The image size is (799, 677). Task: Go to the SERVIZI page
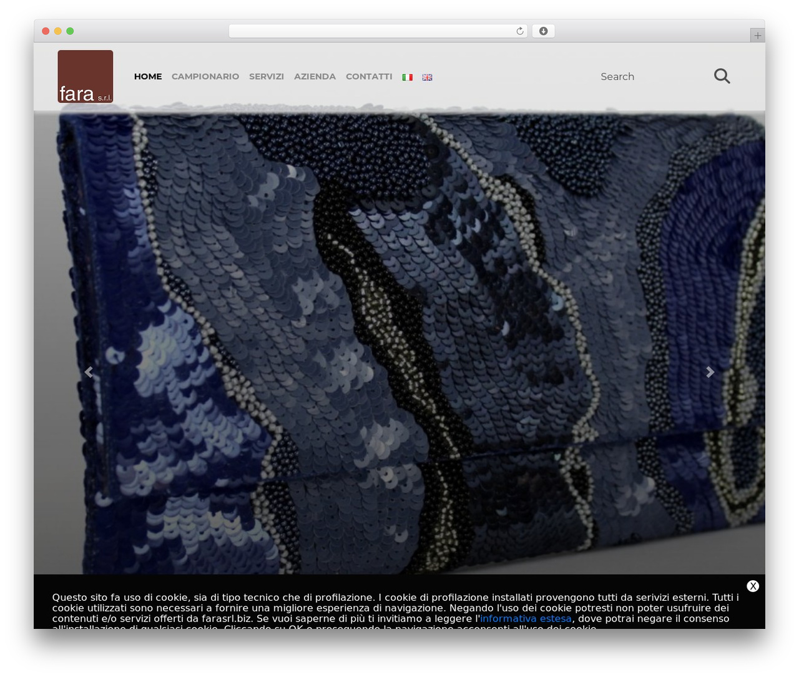pos(267,76)
